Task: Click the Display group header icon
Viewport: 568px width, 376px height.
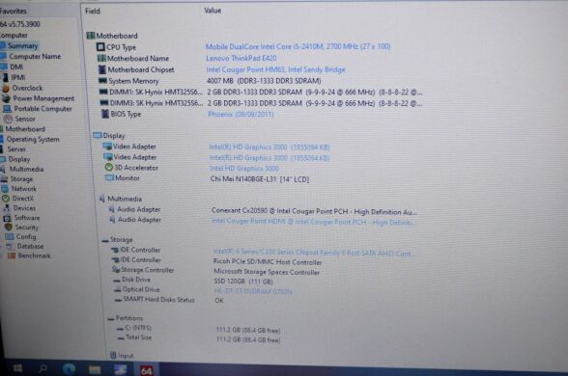Action: pyautogui.click(x=97, y=135)
